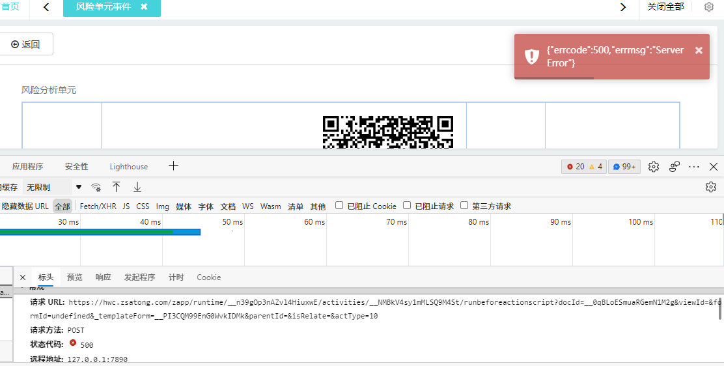Filter by 字体 requests

[x=206, y=206]
